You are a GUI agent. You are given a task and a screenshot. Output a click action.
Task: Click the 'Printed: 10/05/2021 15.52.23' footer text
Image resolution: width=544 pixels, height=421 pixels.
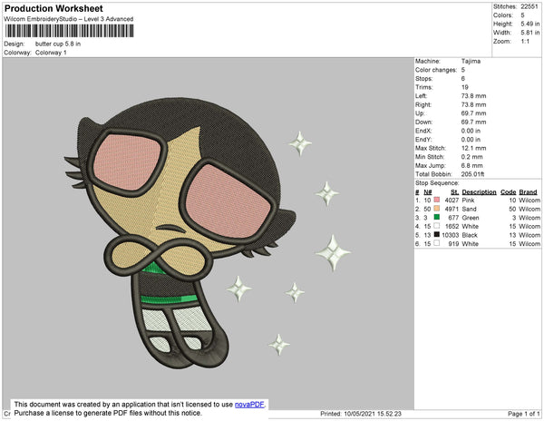pyautogui.click(x=361, y=414)
